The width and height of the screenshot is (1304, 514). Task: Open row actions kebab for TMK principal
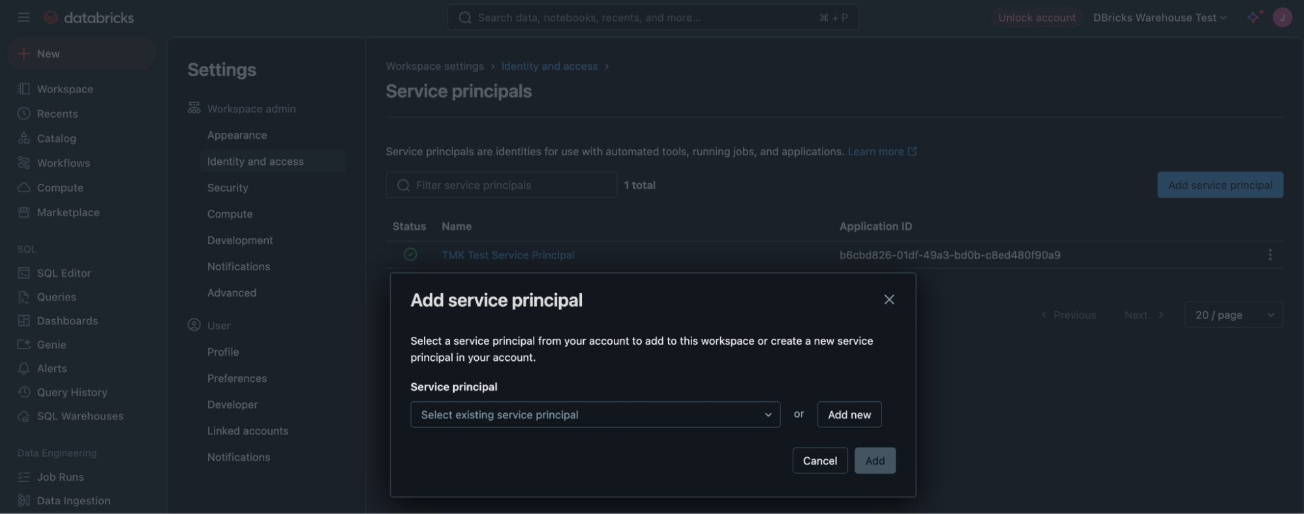1269,255
